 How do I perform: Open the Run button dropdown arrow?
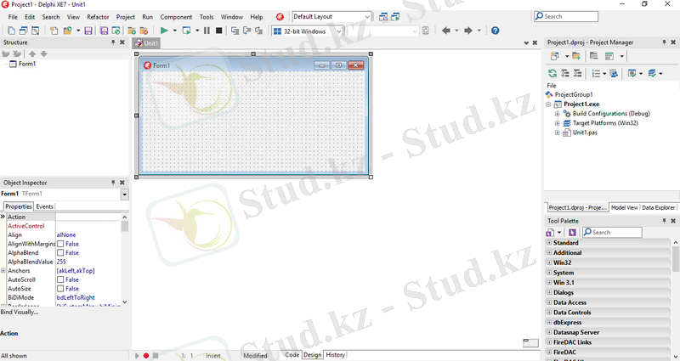pyautogui.click(x=175, y=31)
